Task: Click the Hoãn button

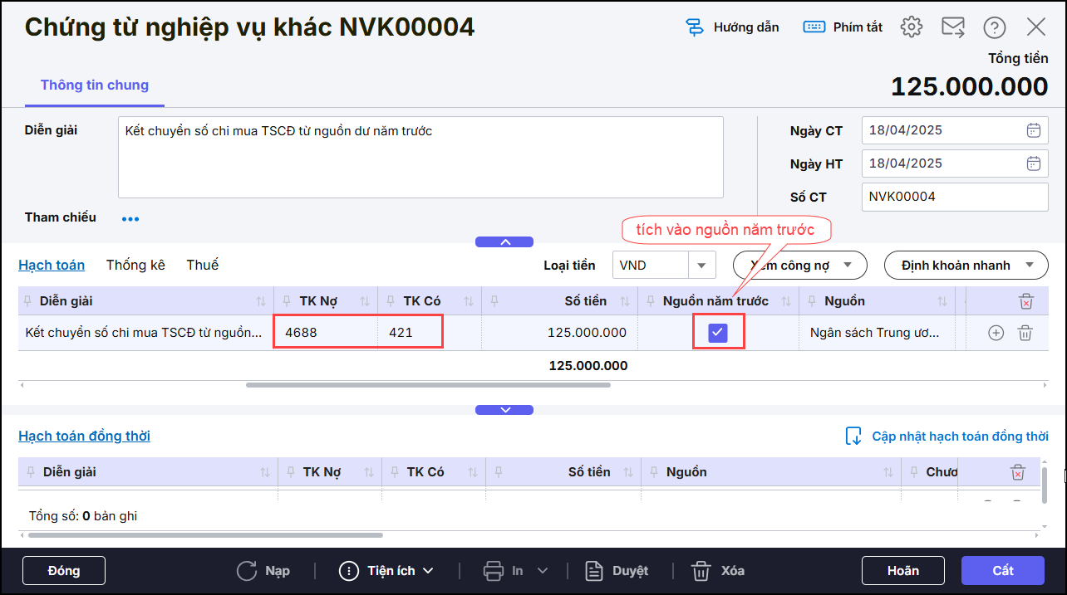Action: click(903, 571)
